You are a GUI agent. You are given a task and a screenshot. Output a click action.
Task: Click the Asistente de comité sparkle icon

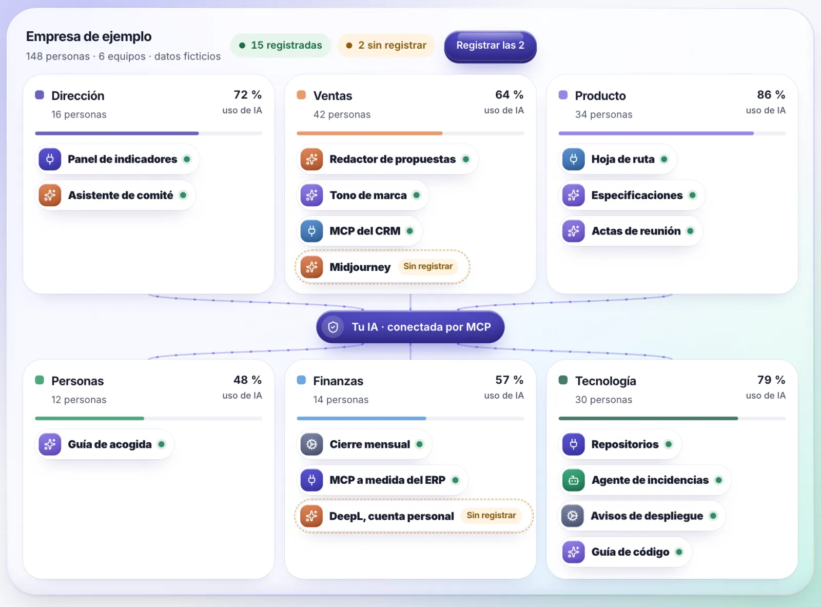[50, 195]
